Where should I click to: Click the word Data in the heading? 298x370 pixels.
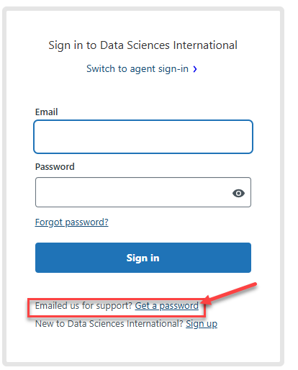point(112,45)
